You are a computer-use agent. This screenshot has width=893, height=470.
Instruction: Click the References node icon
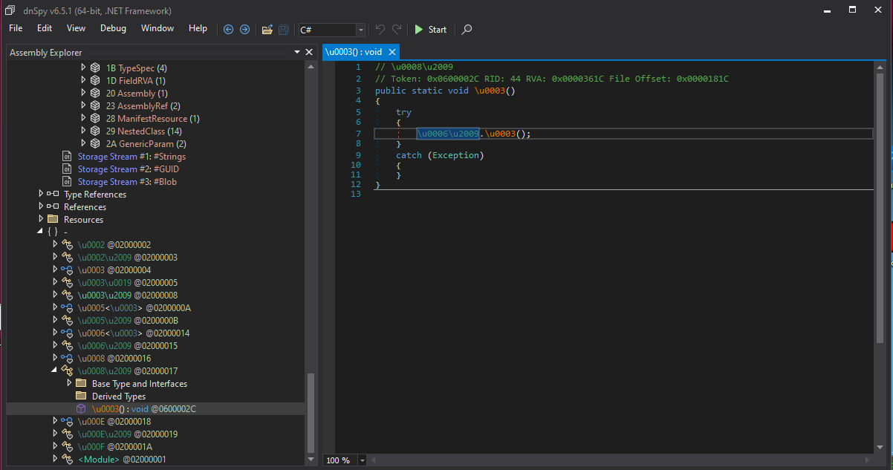pyautogui.click(x=53, y=207)
